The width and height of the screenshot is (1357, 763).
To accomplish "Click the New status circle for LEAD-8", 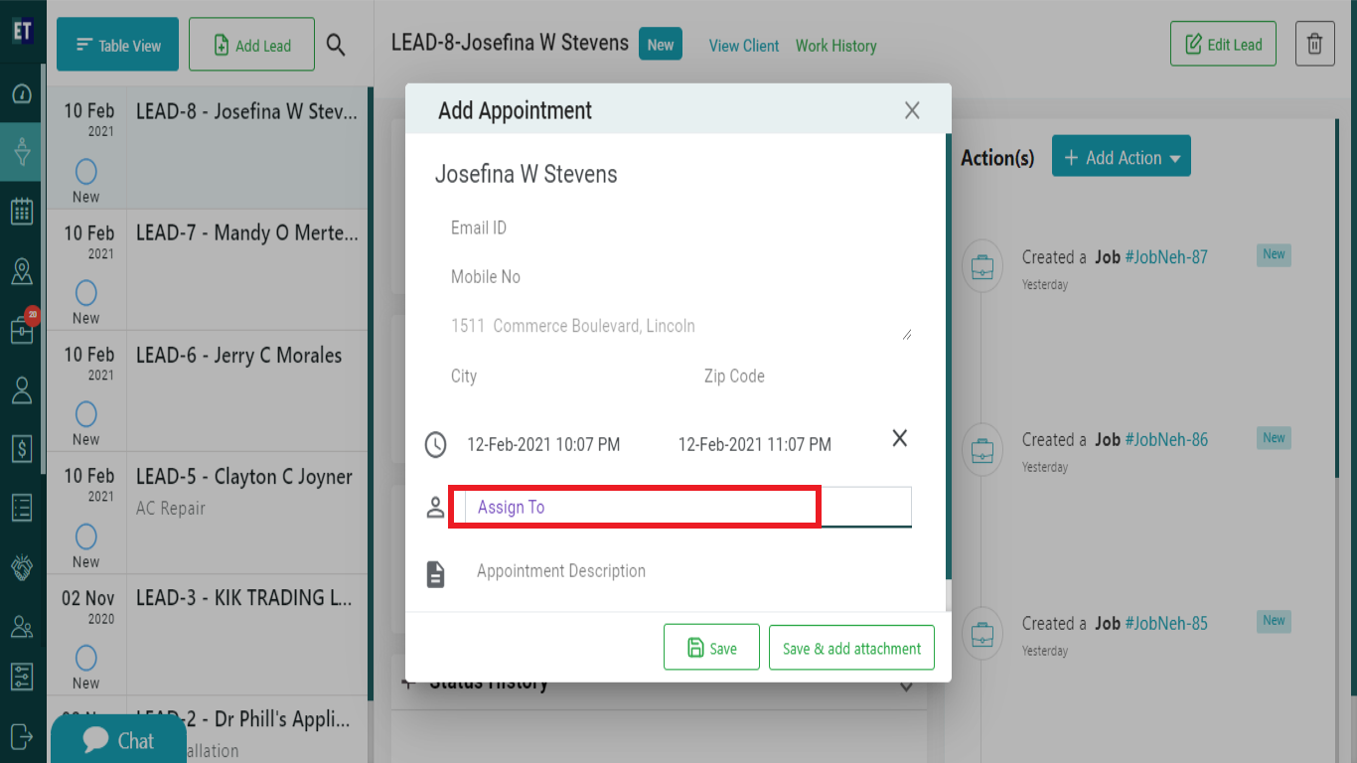I will click(x=86, y=172).
